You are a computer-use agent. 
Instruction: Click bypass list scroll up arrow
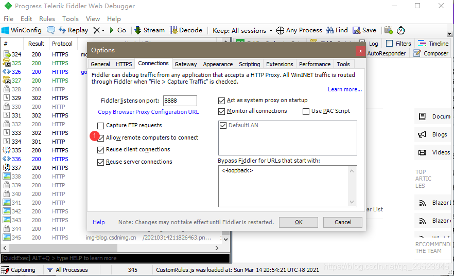click(352, 171)
